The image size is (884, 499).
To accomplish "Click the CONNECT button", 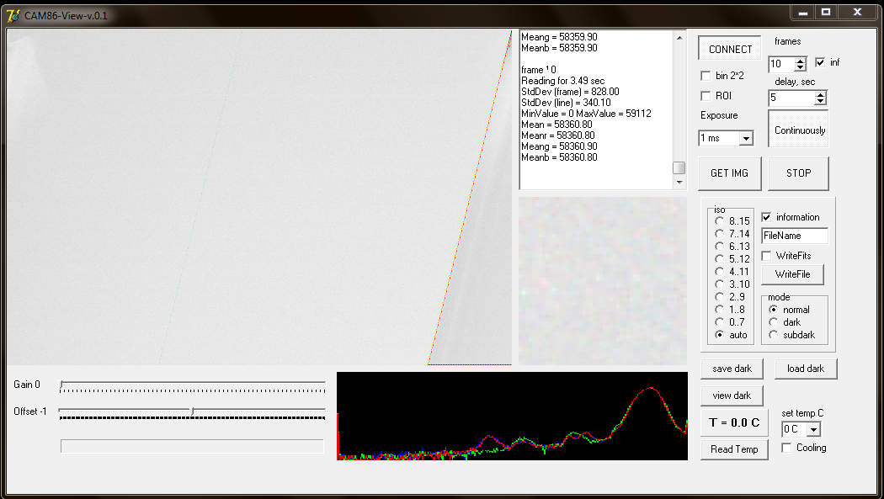I will tap(730, 49).
